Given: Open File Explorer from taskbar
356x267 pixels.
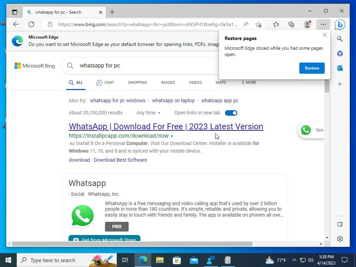Looking at the screenshot, I should [160, 260].
